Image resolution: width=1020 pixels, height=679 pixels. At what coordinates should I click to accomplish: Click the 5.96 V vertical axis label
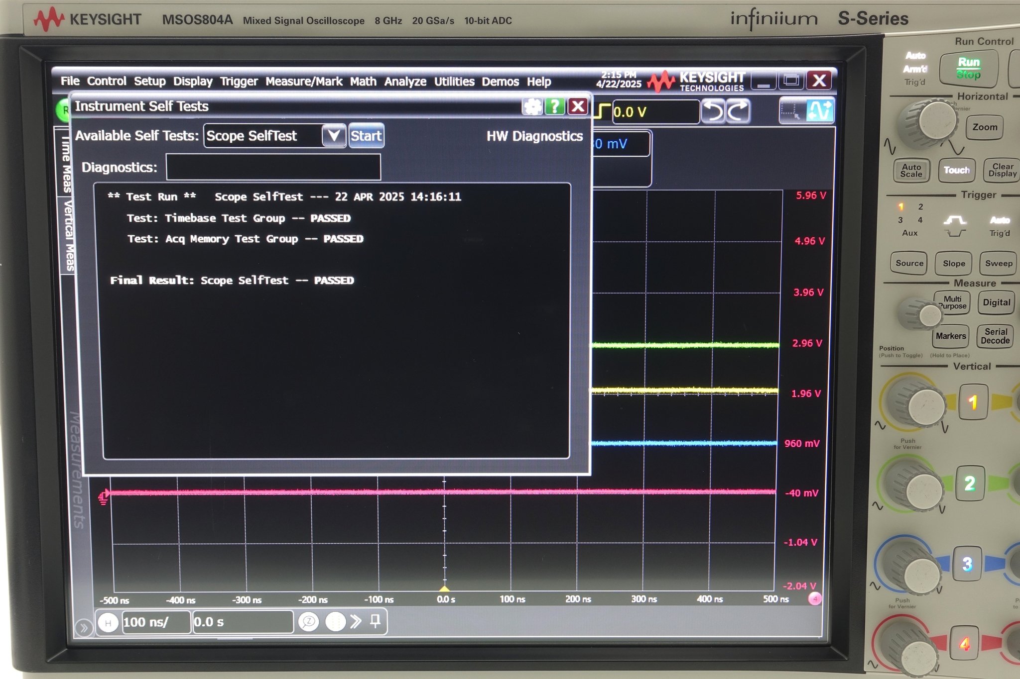click(x=811, y=195)
